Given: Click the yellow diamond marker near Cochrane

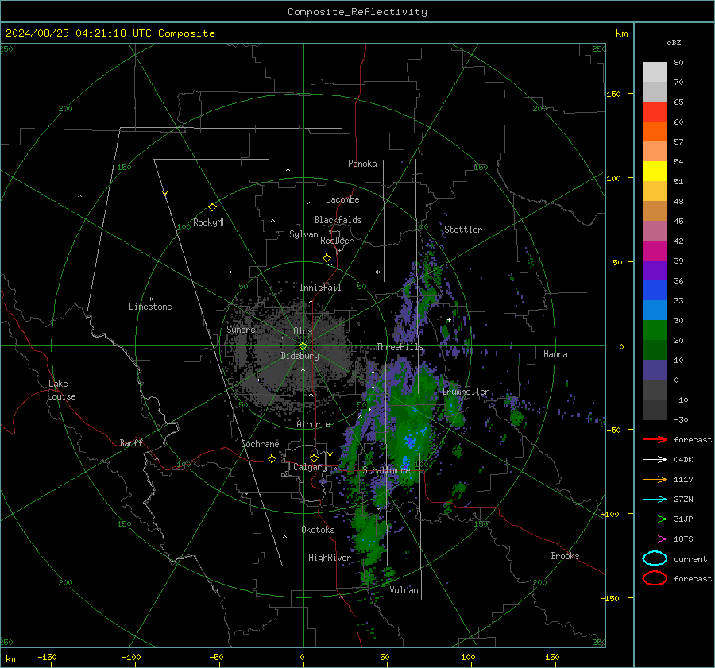Looking at the screenshot, I should coord(272,458).
